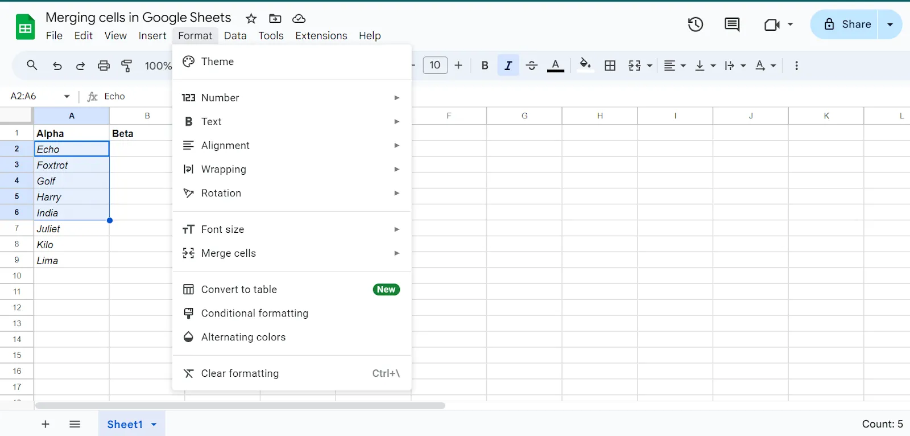Image resolution: width=910 pixels, height=436 pixels.
Task: Click the font size field showing 10
Action: pos(435,65)
